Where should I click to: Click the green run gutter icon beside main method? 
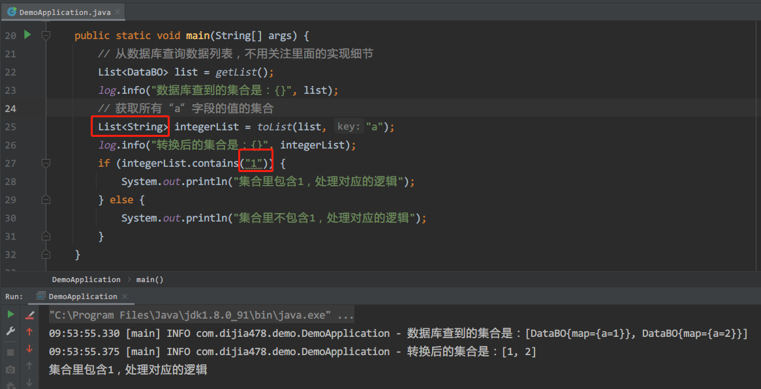(27, 35)
